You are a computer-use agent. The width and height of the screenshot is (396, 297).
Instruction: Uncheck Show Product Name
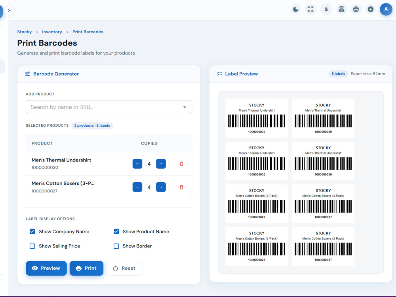click(x=116, y=232)
